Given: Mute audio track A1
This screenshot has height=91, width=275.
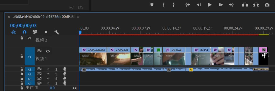Looking at the screenshot, I should click(x=48, y=69).
